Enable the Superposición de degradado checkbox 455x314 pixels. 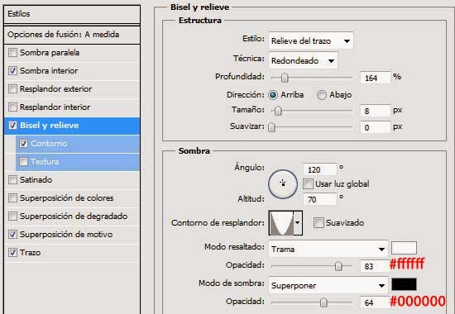point(12,216)
